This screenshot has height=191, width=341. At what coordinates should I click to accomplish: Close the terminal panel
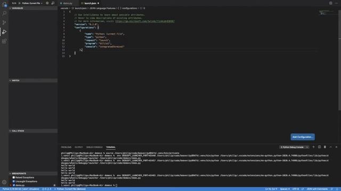[x=336, y=147]
